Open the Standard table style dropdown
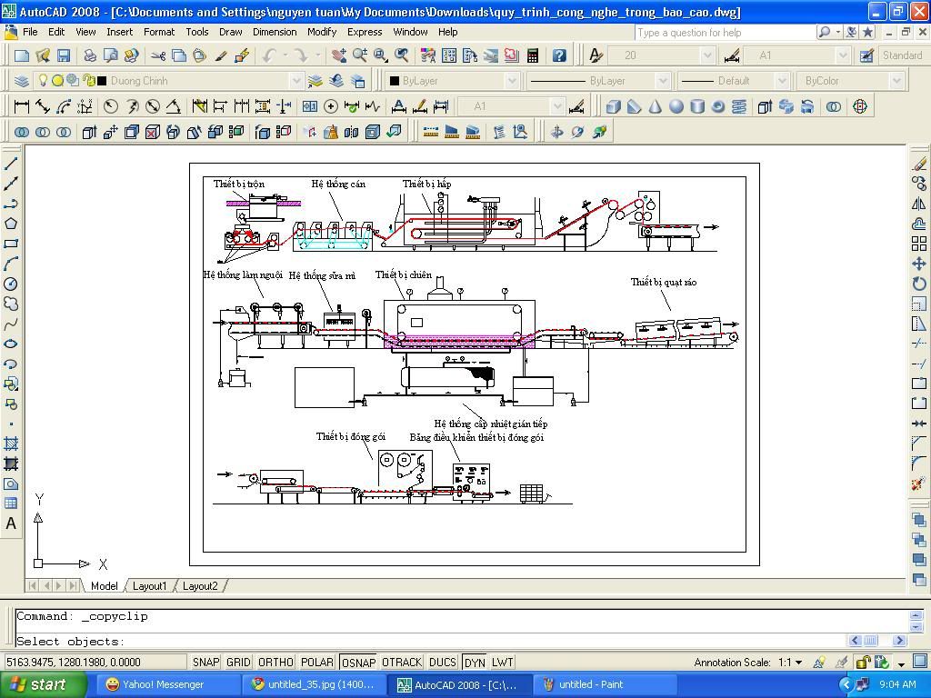The image size is (931, 698). [x=903, y=55]
